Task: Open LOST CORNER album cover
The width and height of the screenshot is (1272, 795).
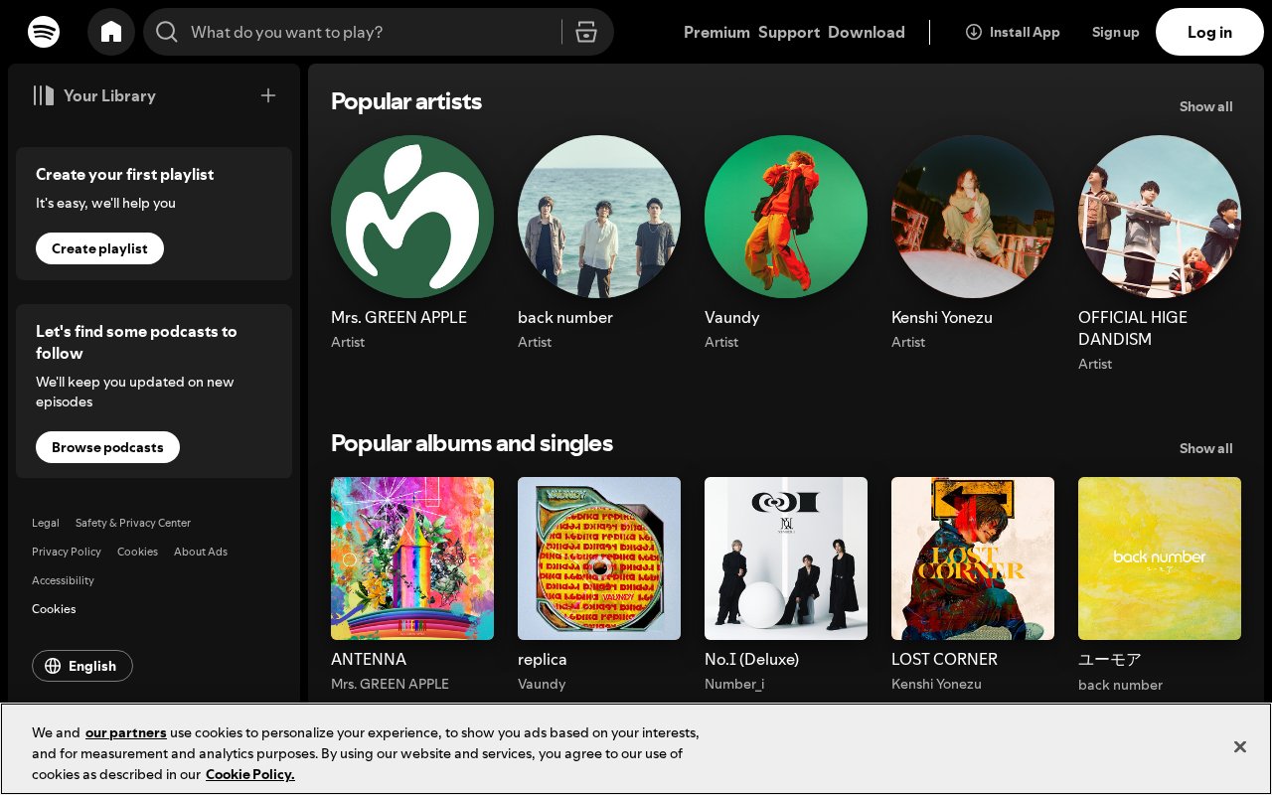Action: [x=973, y=558]
